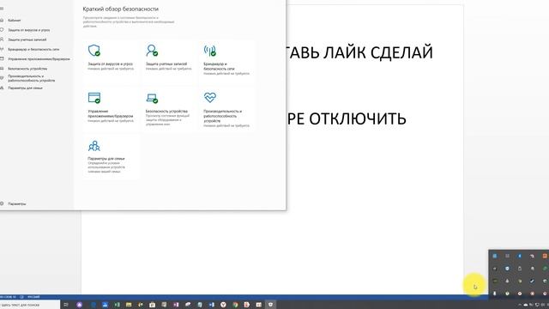The width and height of the screenshot is (549, 309).
Task: Click inside the taskbar search box
Action: tap(30, 305)
